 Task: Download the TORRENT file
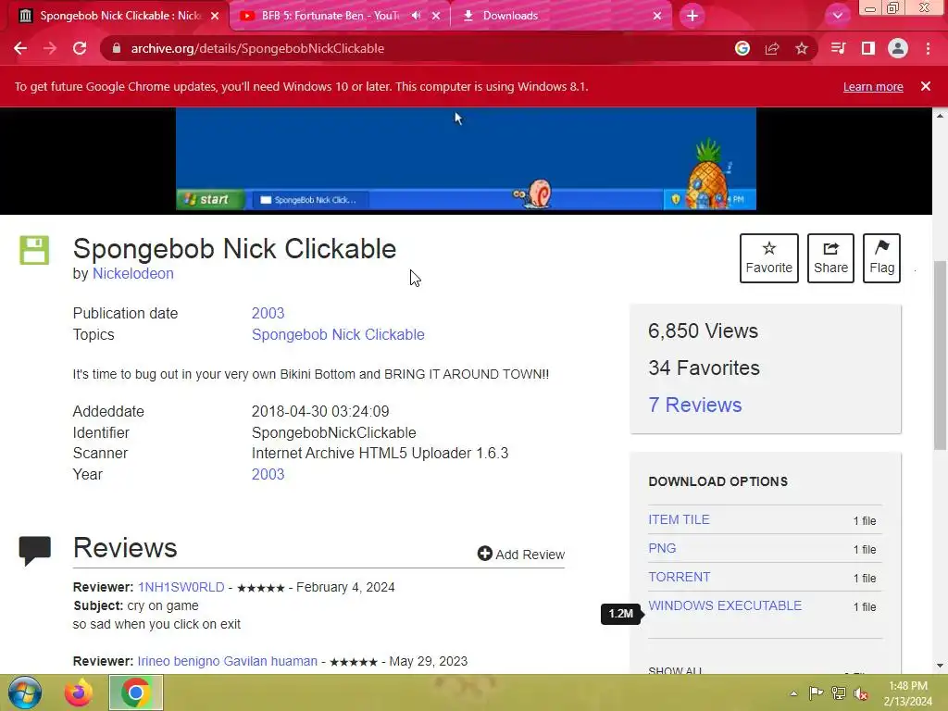(x=679, y=577)
